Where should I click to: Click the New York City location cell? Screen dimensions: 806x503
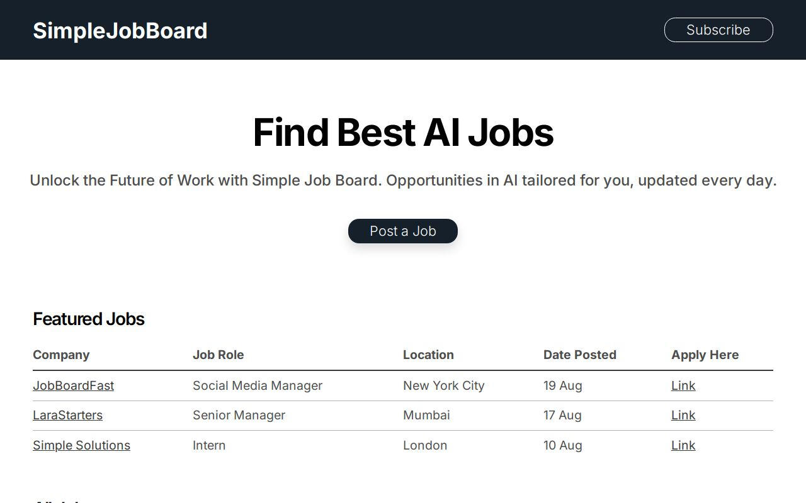[x=443, y=385]
